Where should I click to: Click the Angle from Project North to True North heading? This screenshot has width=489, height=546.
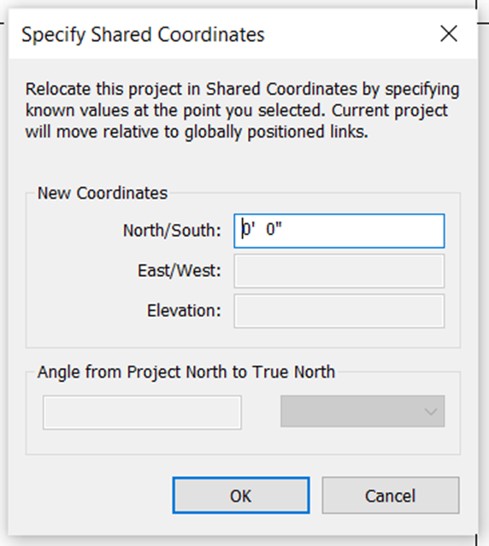[186, 372]
